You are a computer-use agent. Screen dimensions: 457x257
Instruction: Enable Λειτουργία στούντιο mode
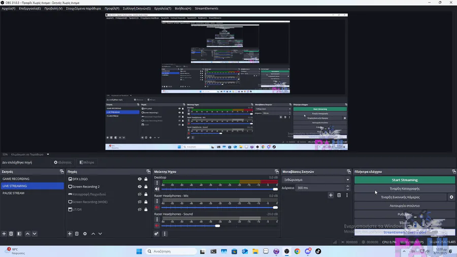[405, 206]
